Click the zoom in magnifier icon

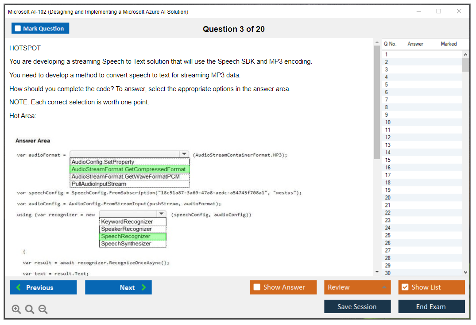pyautogui.click(x=16, y=310)
